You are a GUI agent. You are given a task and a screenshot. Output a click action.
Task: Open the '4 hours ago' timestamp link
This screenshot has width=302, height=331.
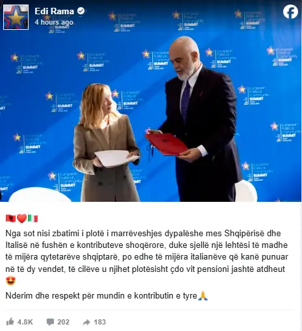(54, 22)
